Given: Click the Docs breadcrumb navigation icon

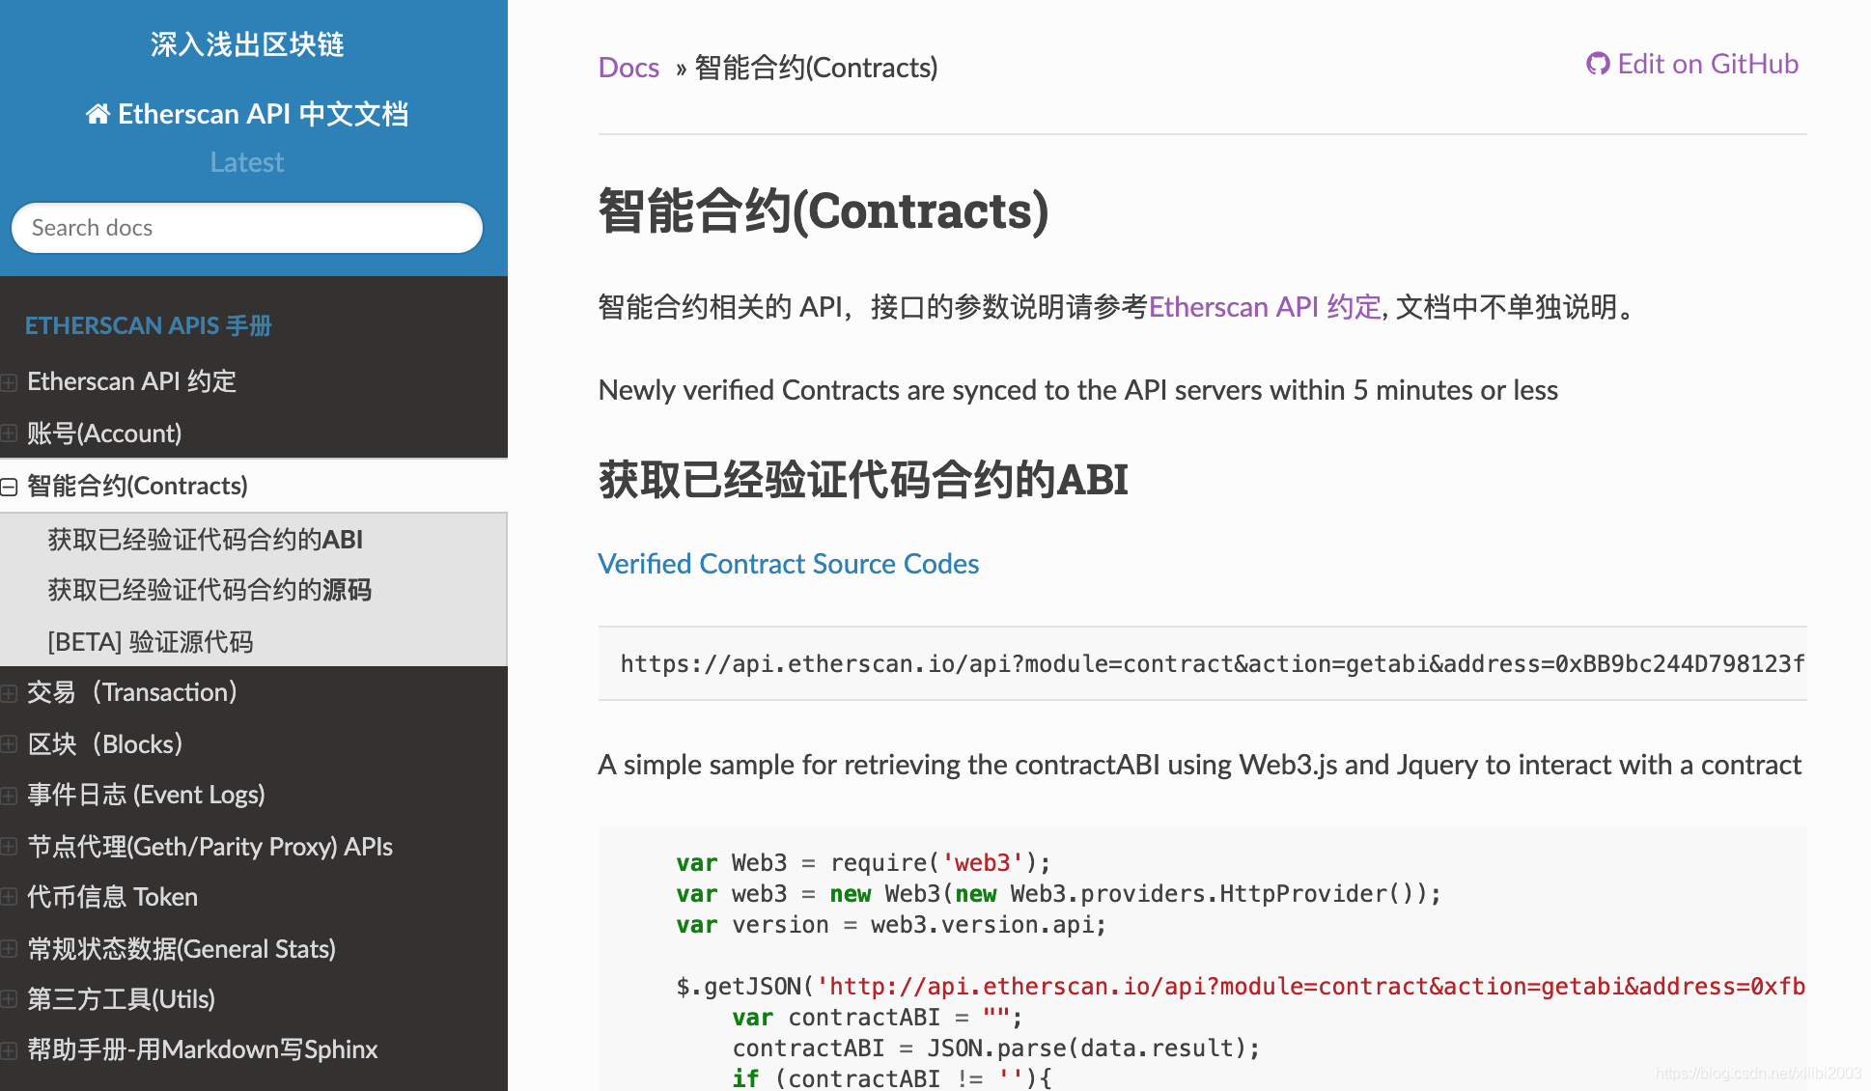Looking at the screenshot, I should pyautogui.click(x=628, y=65).
